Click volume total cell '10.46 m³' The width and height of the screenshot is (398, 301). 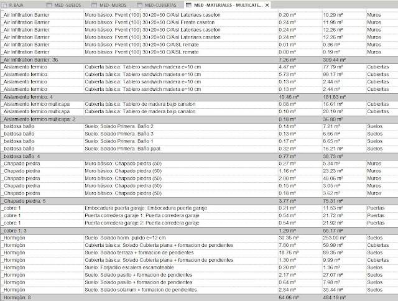coord(289,97)
